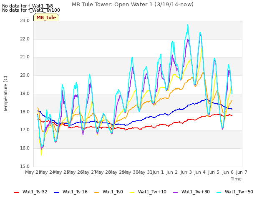Select the Wat1_Ts-32 legend label
The width and height of the screenshot is (267, 200).
point(35,192)
